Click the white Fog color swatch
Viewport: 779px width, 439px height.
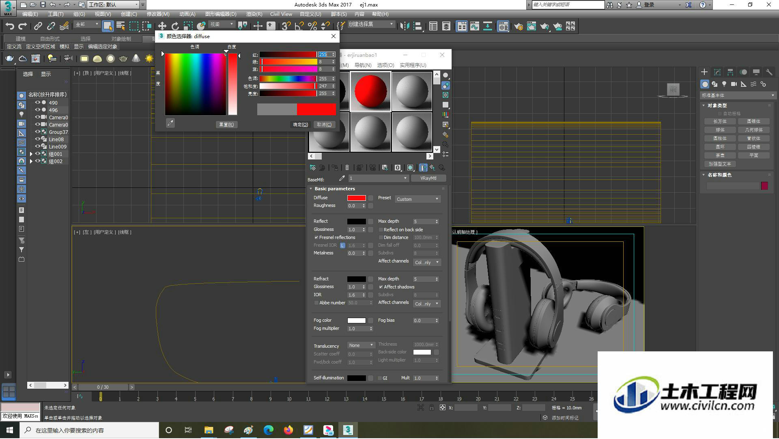(357, 321)
